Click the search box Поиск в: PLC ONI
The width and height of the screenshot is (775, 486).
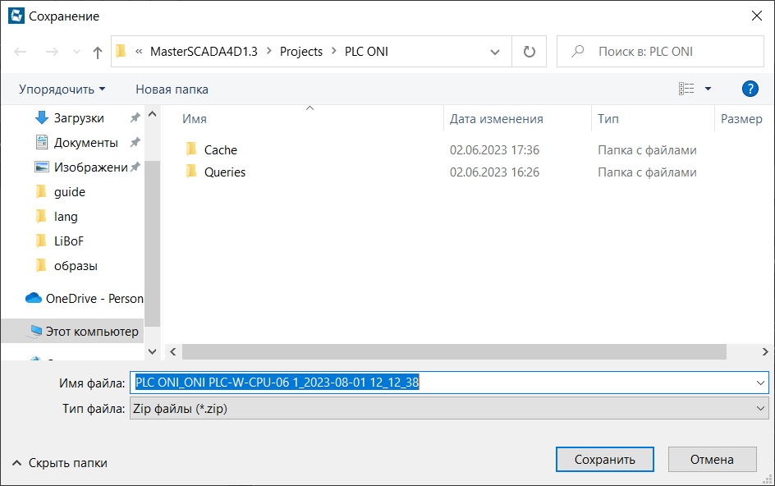click(660, 52)
